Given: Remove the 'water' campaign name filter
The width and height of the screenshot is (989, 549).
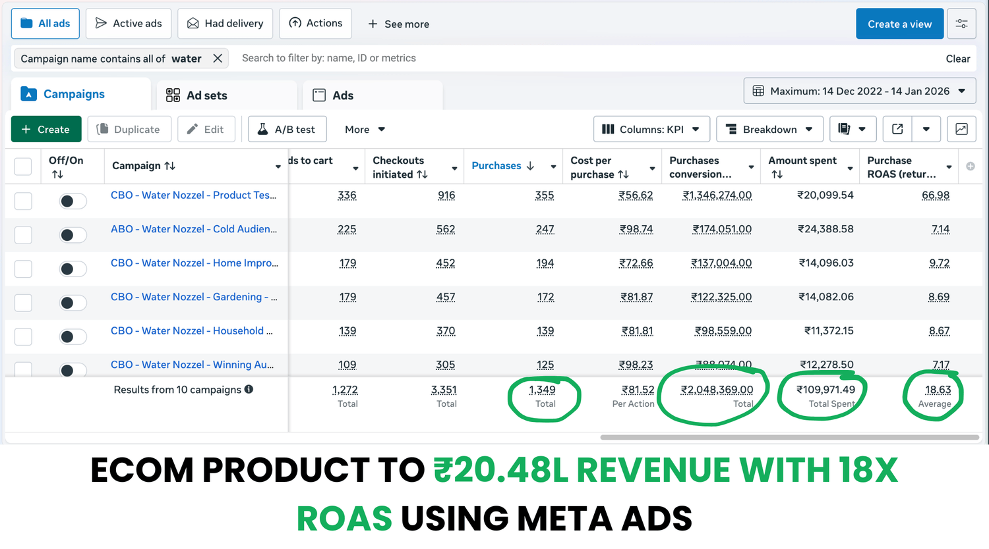Looking at the screenshot, I should coord(218,59).
